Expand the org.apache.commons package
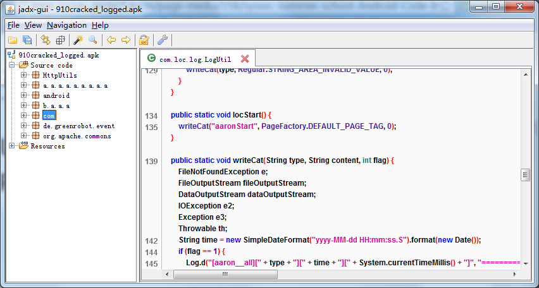 click(x=23, y=136)
